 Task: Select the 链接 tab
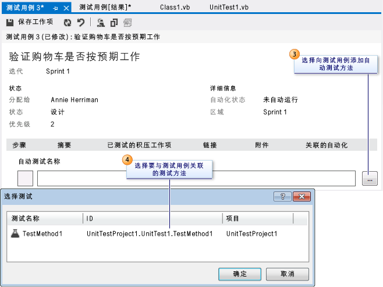pyautogui.click(x=210, y=145)
